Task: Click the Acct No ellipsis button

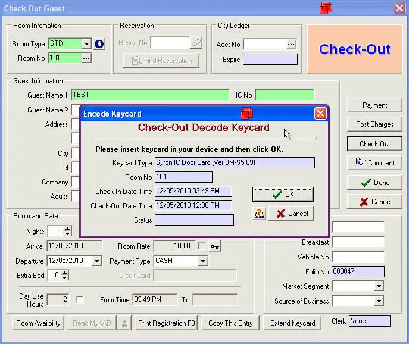Action: click(x=291, y=44)
